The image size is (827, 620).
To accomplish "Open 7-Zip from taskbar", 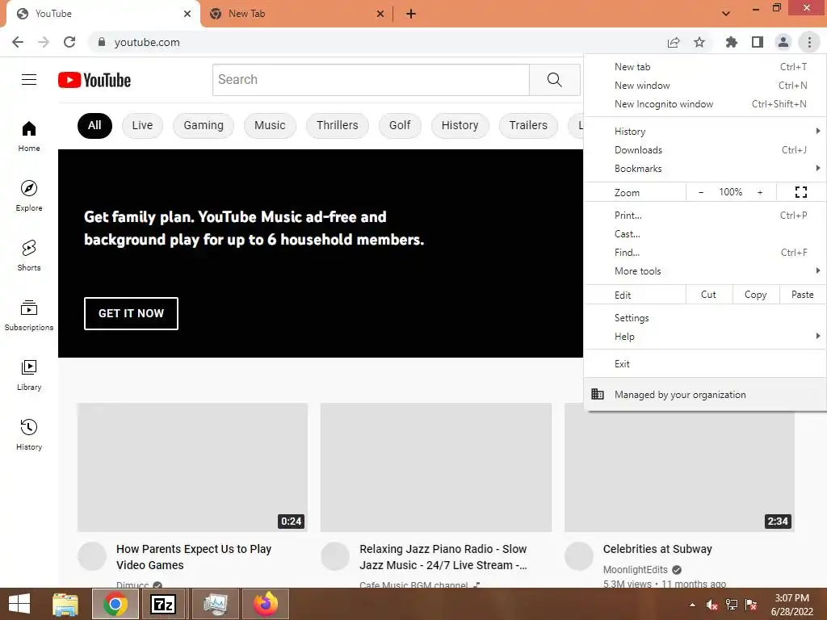I will (163, 604).
